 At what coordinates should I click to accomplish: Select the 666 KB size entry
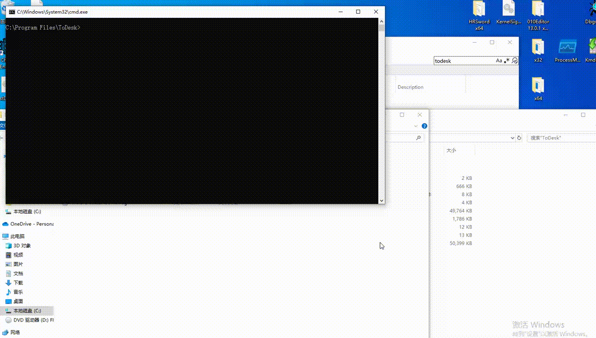(464, 186)
